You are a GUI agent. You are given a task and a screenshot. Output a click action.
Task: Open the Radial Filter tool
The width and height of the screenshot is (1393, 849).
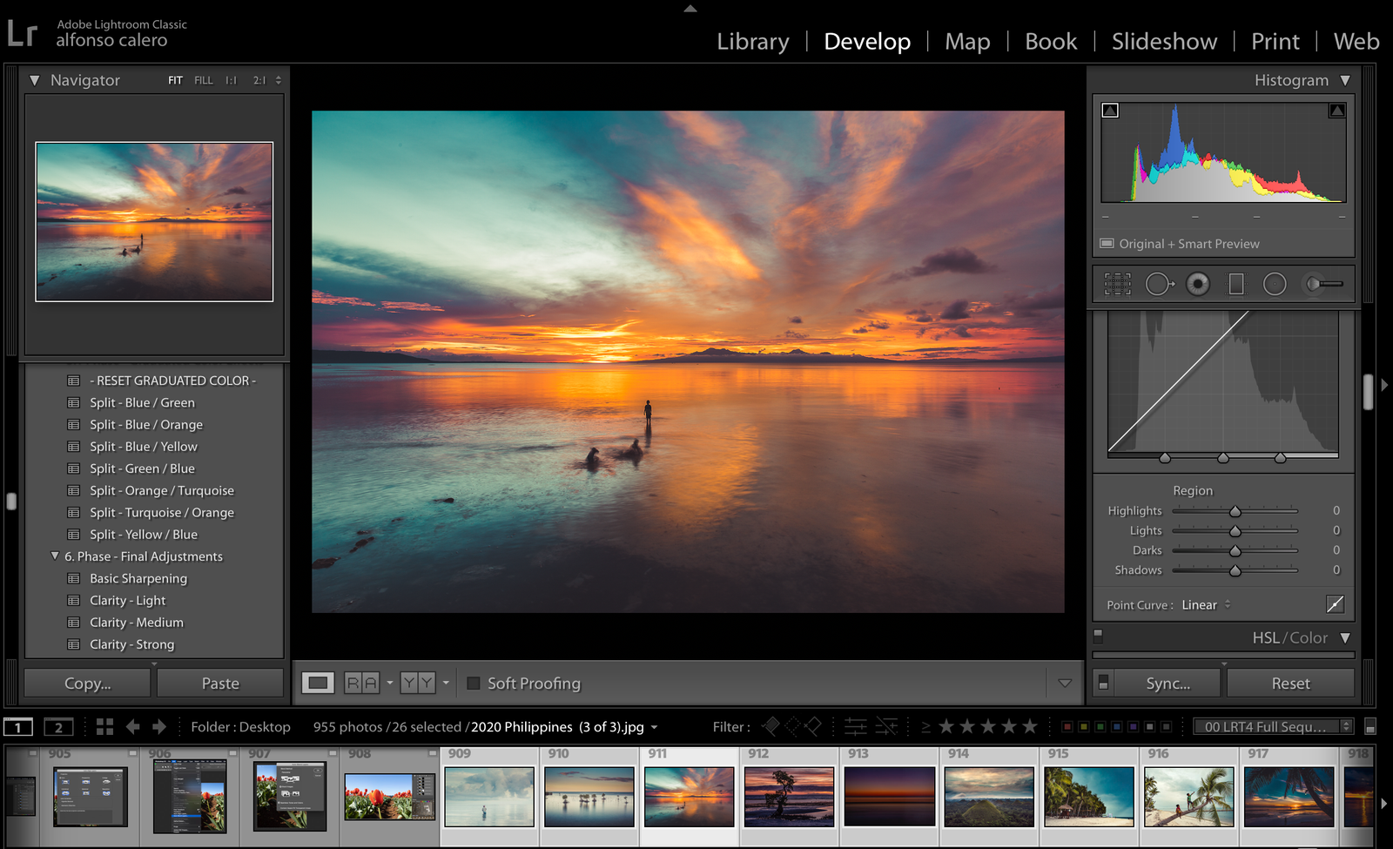point(1275,284)
